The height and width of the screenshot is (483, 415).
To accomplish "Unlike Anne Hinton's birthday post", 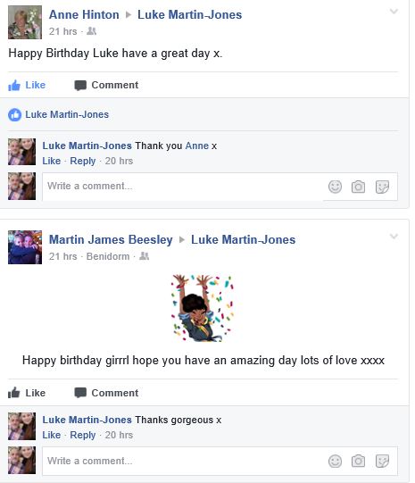I will pos(27,85).
